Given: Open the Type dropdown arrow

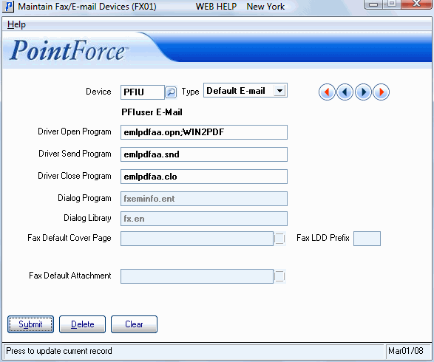Looking at the screenshot, I should coord(279,90).
